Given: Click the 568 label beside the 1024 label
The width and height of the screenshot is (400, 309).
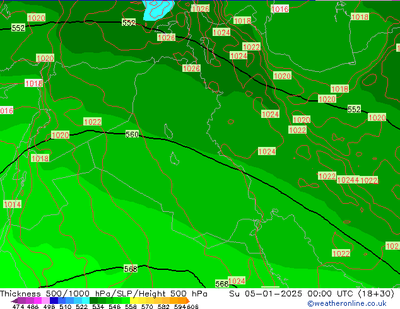Looking at the screenshot, I should point(221,284).
